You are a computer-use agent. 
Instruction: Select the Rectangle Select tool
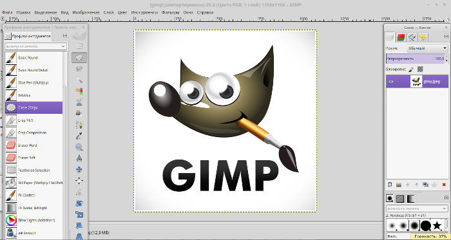[79, 46]
